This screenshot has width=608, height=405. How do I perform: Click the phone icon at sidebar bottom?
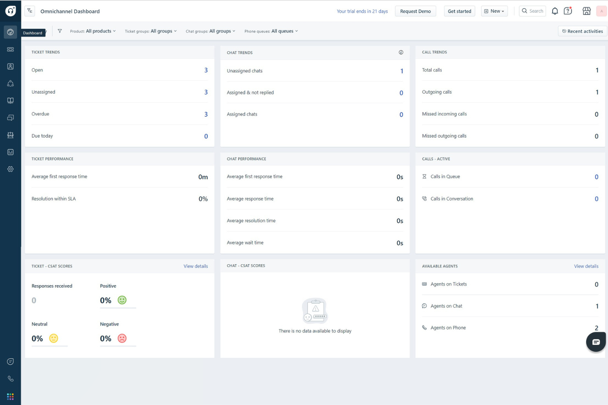(10, 379)
